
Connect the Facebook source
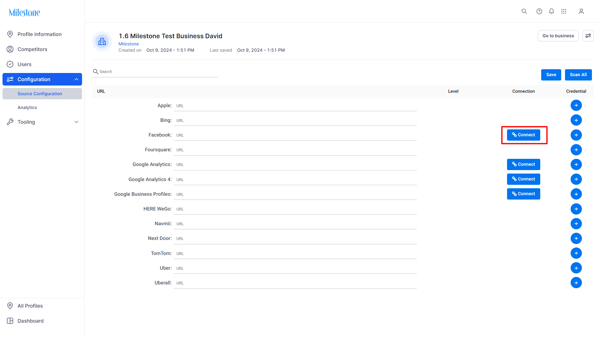point(524,135)
